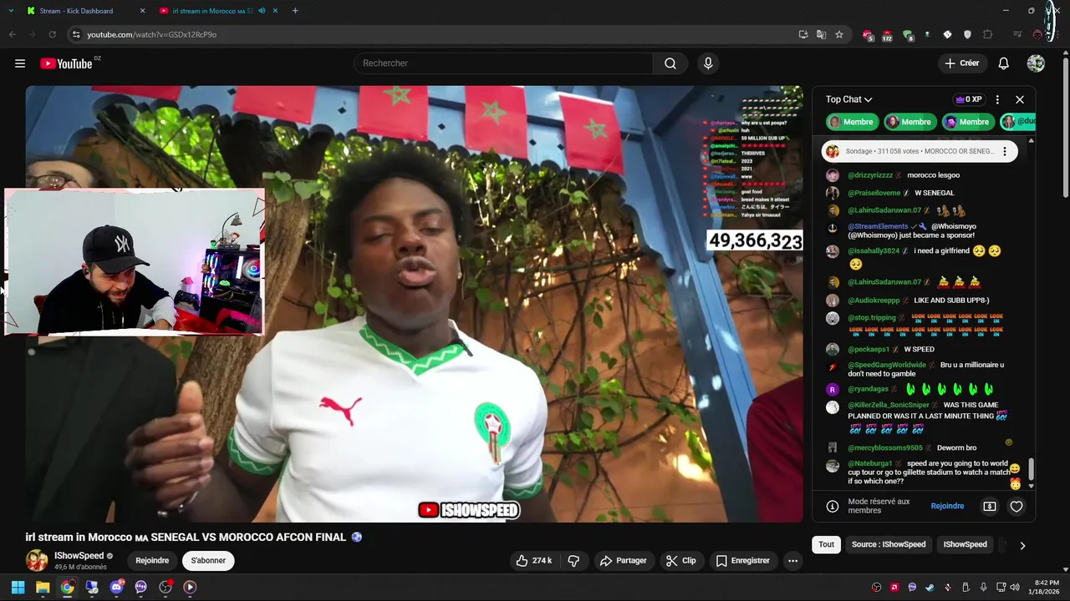1070x601 pixels.
Task: Open the members-only mode info icon
Action: click(833, 506)
